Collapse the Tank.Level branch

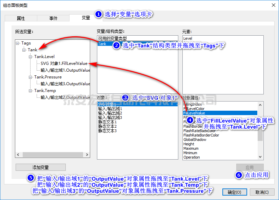coord(31,57)
